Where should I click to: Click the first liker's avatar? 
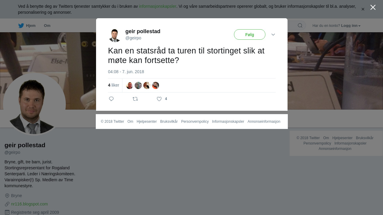coord(130,85)
